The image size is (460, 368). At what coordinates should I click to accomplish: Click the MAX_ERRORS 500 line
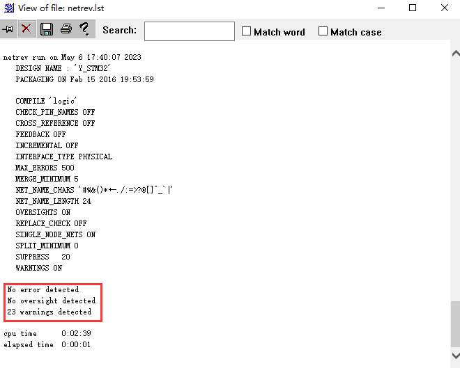pyautogui.click(x=45, y=168)
